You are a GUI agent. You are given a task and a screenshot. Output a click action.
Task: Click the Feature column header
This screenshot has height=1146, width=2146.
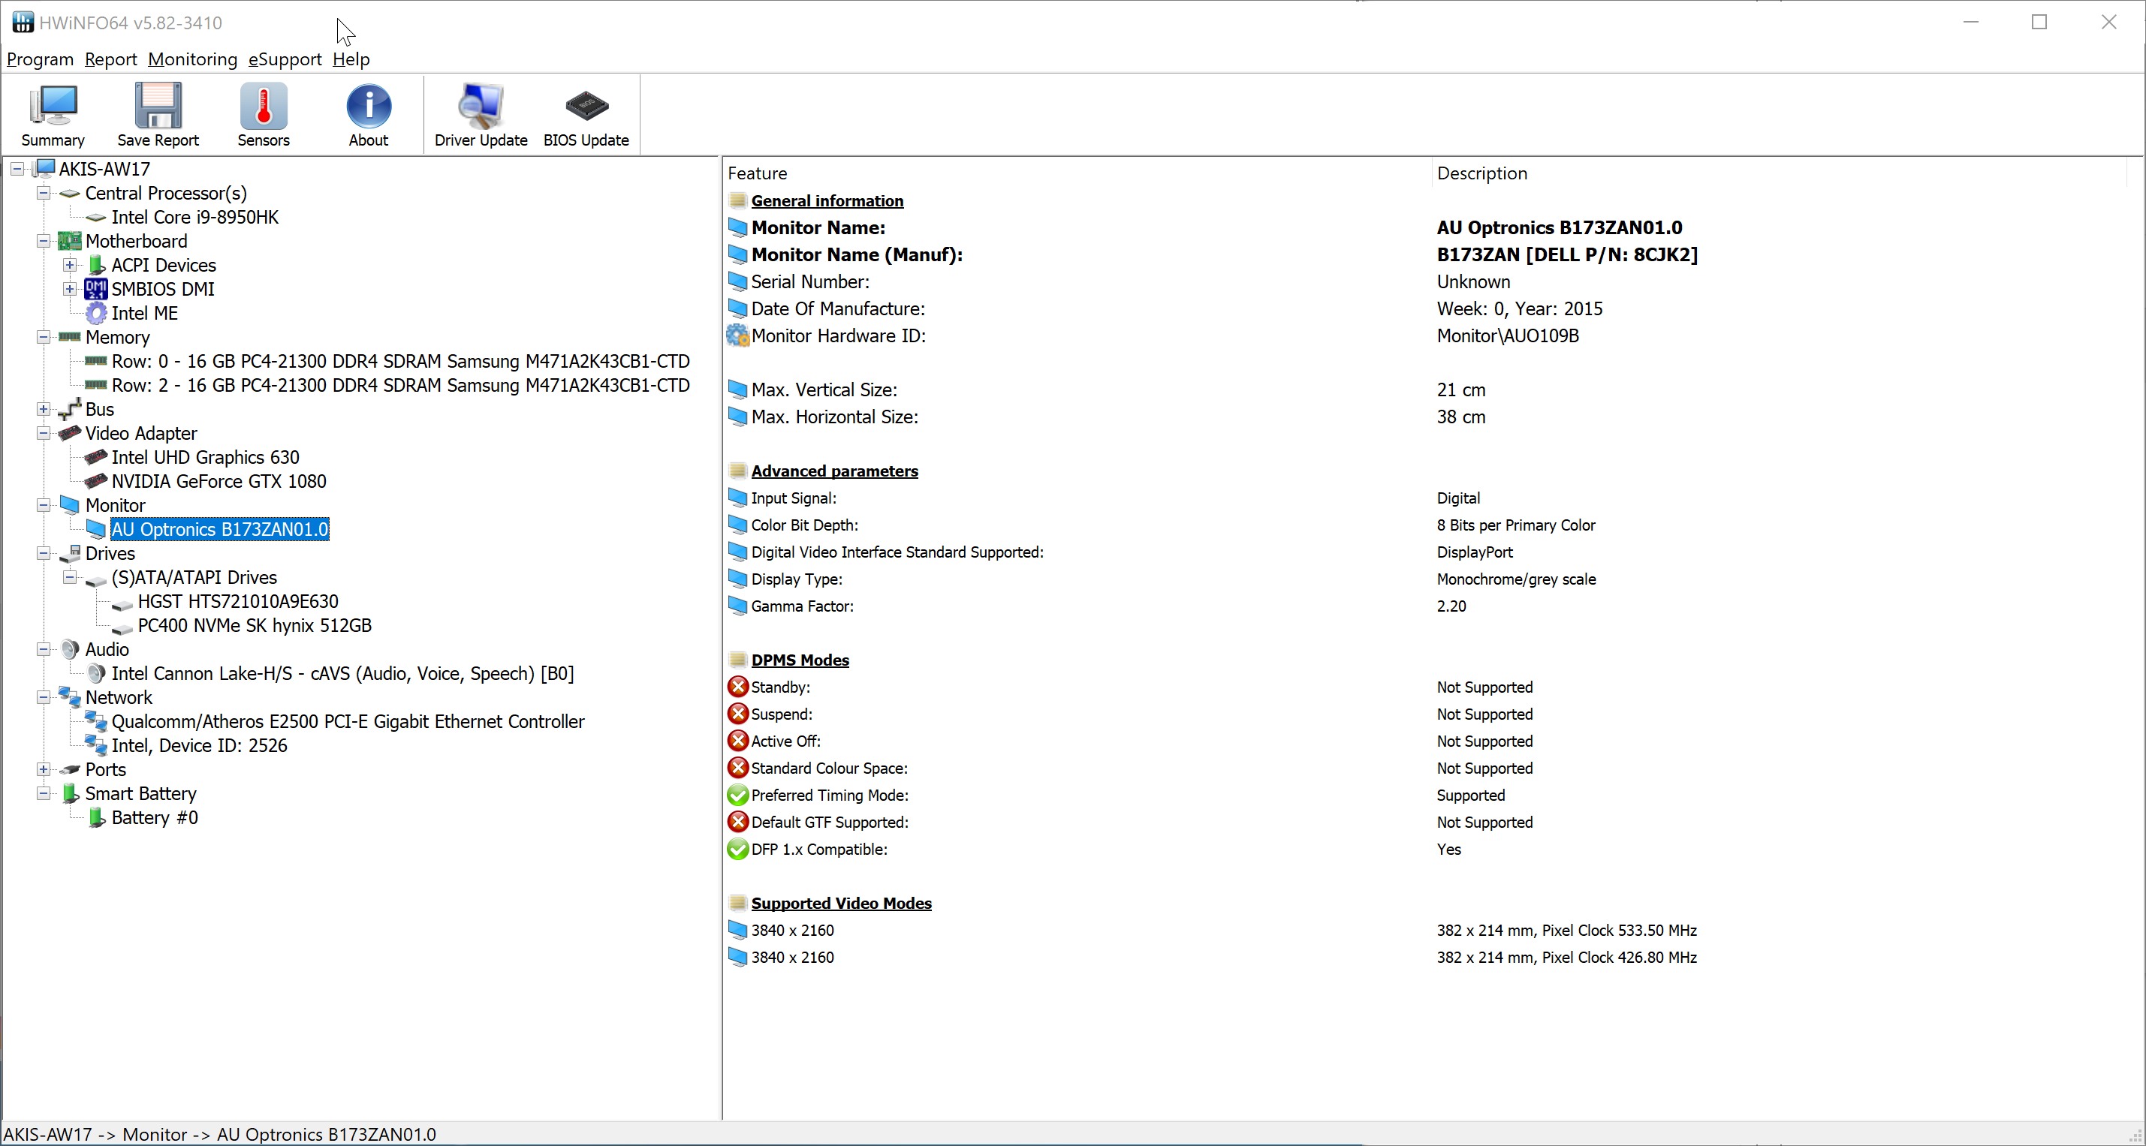point(1076,173)
